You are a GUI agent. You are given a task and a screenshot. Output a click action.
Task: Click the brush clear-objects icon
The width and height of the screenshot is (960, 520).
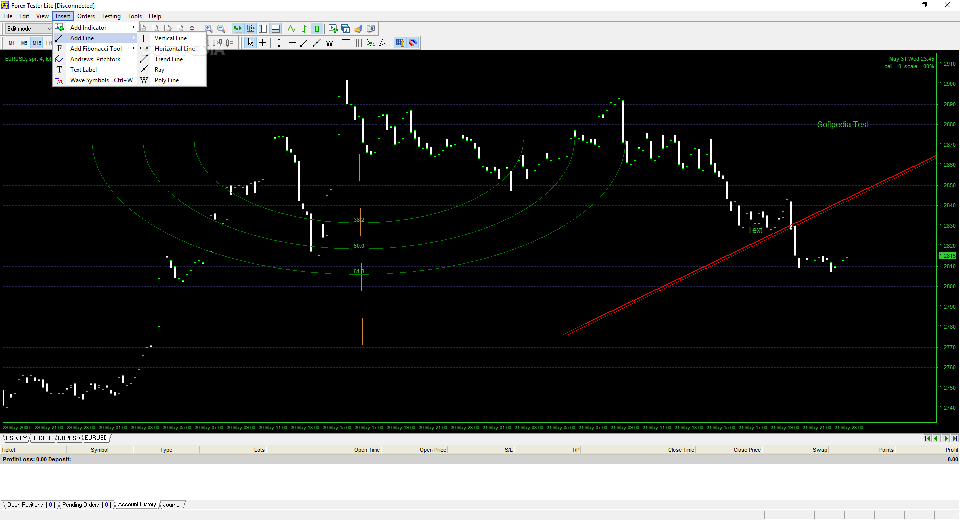tap(358, 29)
